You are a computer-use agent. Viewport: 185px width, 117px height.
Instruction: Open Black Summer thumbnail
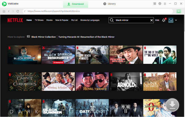point(58,108)
